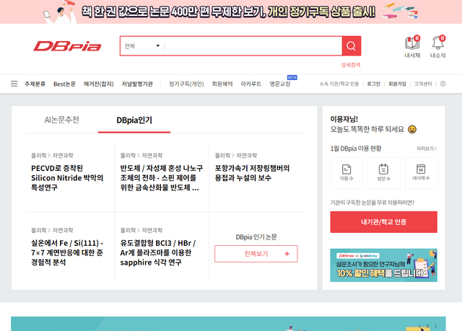This screenshot has height=331, width=462.
Task: Open 내소식 notification bell
Action: [437, 43]
